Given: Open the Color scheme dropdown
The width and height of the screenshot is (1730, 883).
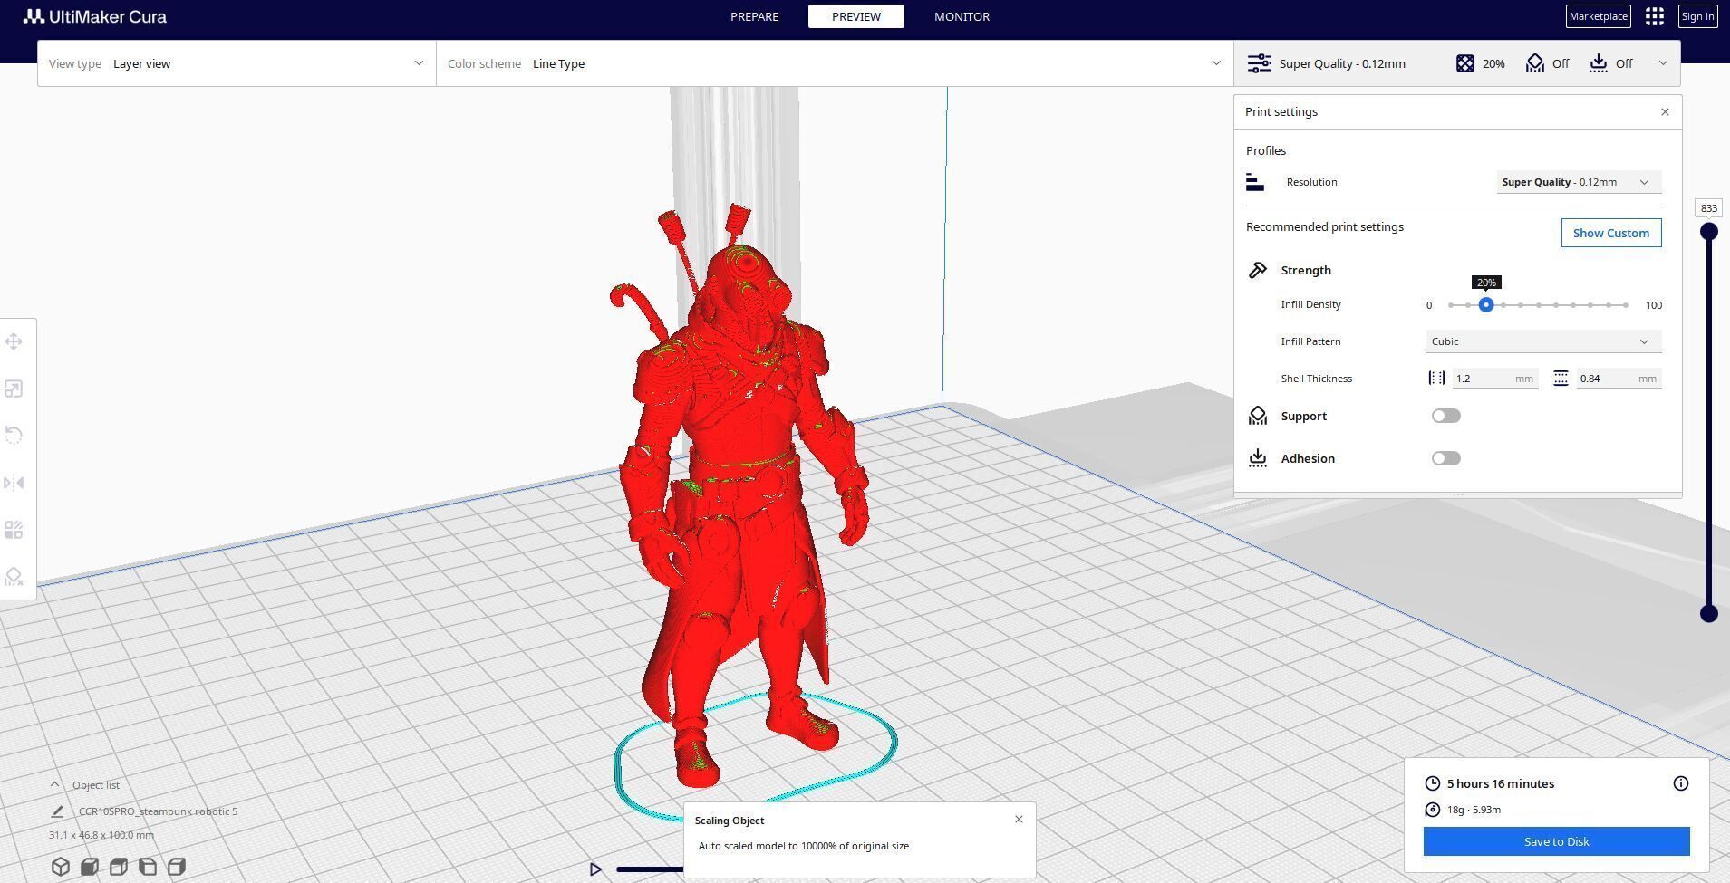Looking at the screenshot, I should 834,63.
